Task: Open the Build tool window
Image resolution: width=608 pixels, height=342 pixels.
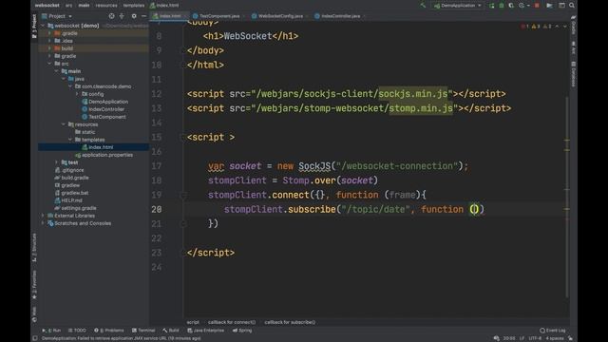Action: tap(171, 331)
